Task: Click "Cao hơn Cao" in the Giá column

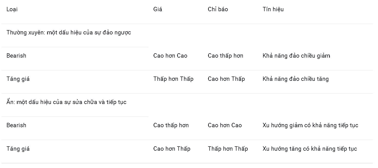Action: click(x=170, y=56)
